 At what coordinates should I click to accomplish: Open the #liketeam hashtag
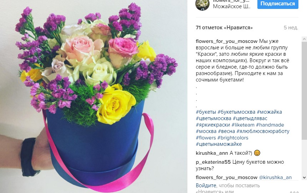(243, 125)
